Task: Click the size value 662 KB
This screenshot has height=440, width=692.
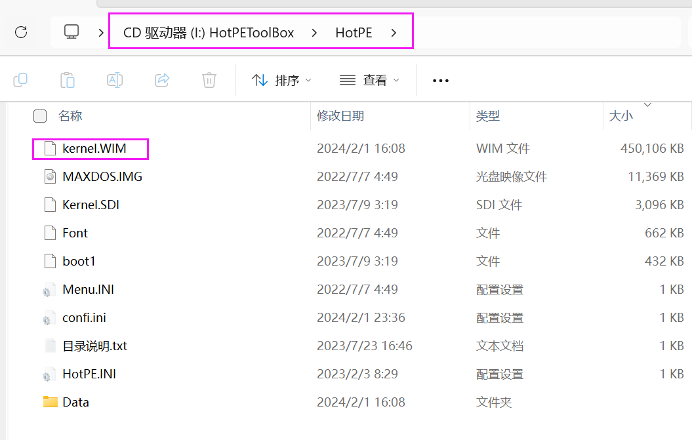Action: pyautogui.click(x=664, y=233)
